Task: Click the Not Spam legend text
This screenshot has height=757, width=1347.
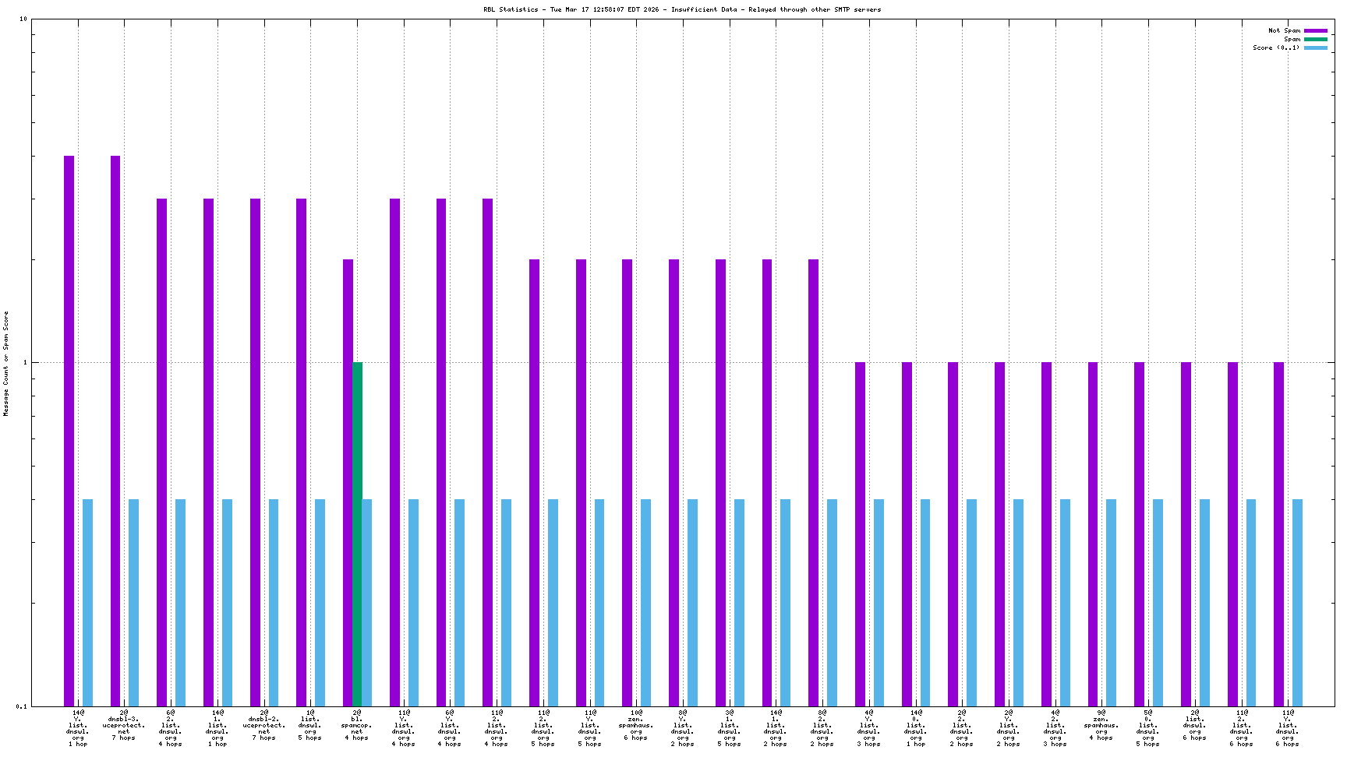Action: coord(1284,30)
